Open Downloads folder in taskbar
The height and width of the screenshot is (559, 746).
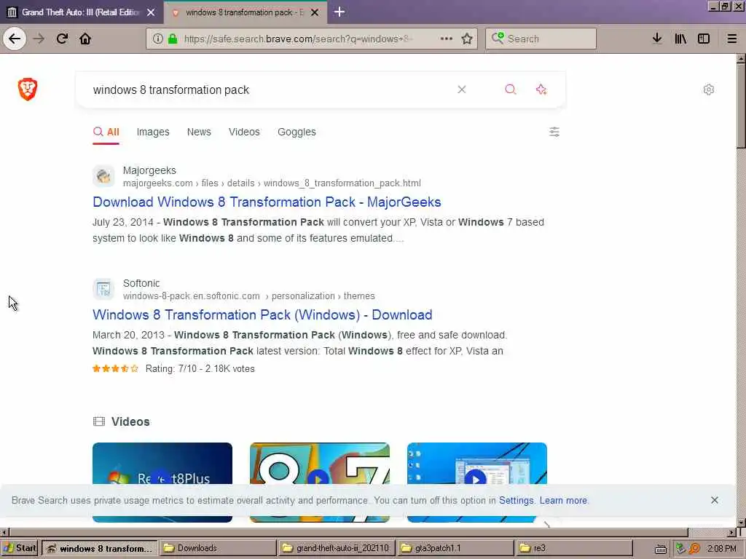coord(218,548)
